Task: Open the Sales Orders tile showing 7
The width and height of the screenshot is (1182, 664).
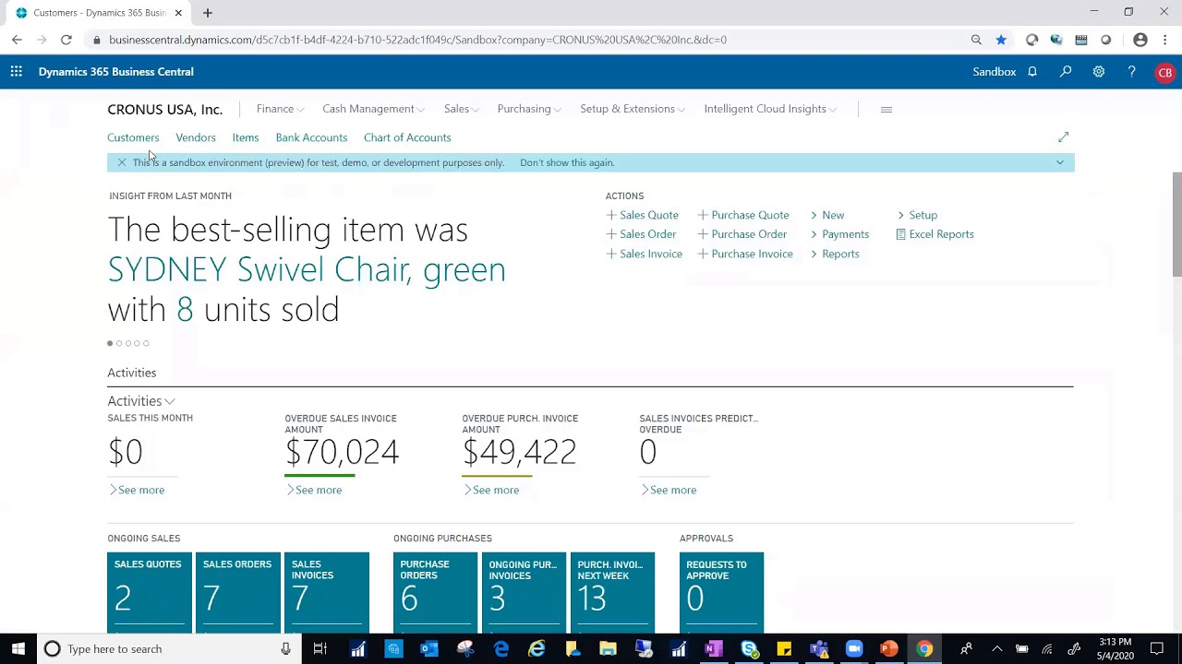Action: tap(238, 592)
